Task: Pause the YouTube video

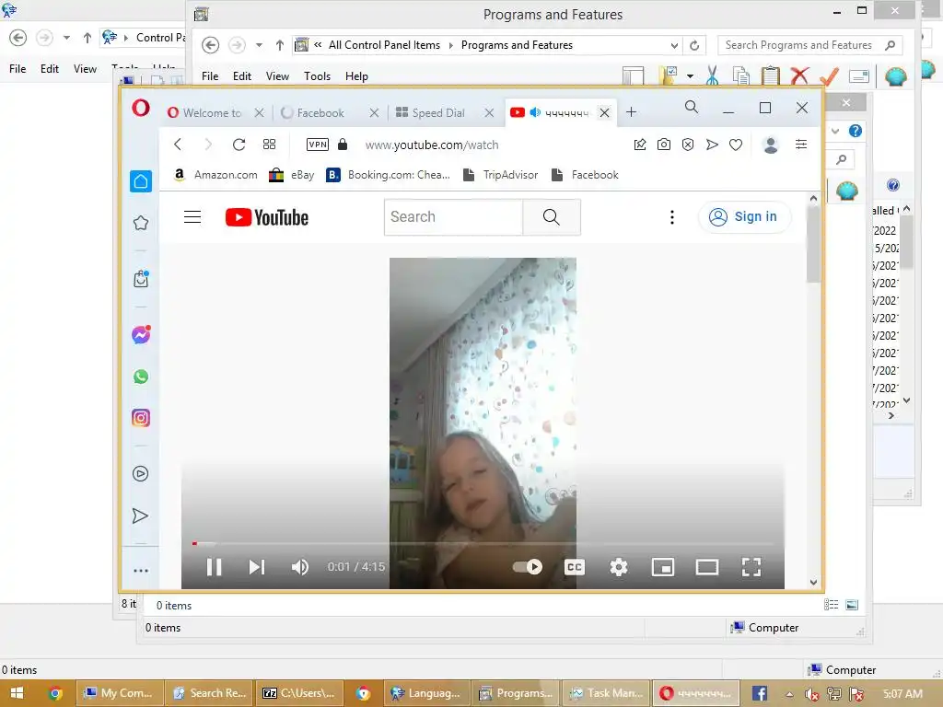Action: (214, 567)
